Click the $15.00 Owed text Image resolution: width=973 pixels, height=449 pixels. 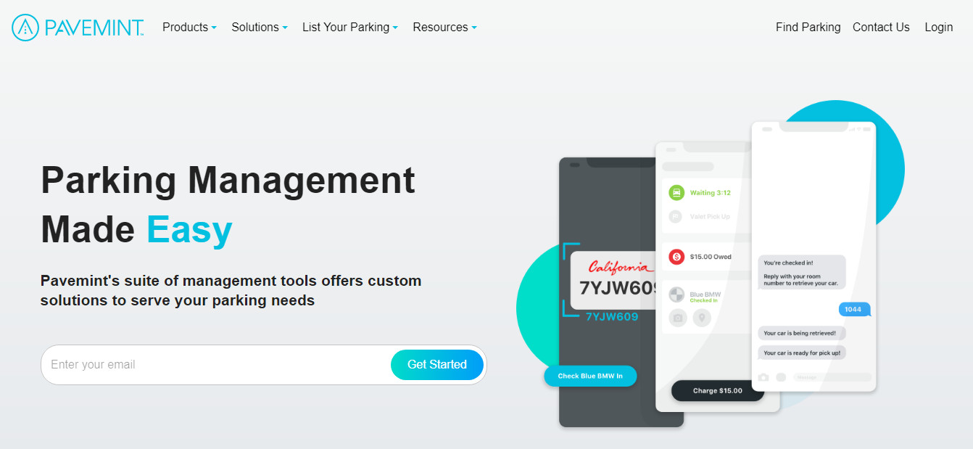711,257
